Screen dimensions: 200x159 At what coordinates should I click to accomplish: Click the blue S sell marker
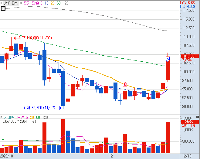tap(168, 59)
